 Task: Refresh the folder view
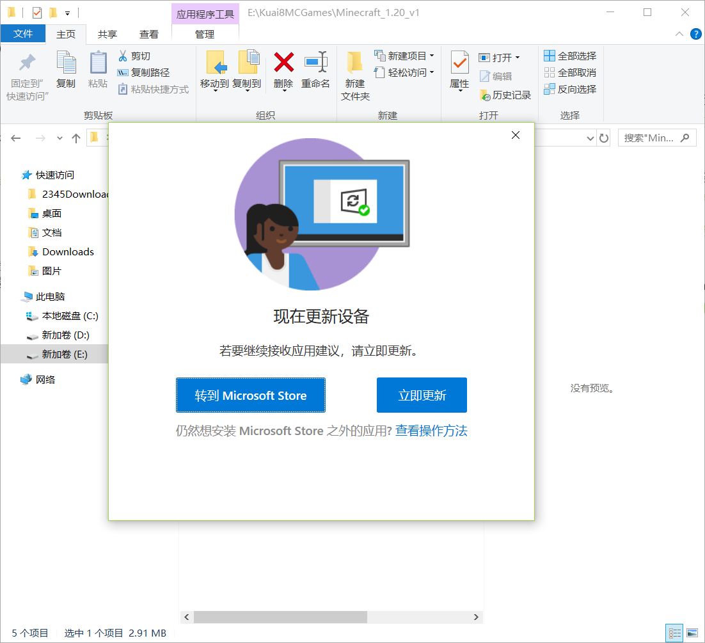604,138
